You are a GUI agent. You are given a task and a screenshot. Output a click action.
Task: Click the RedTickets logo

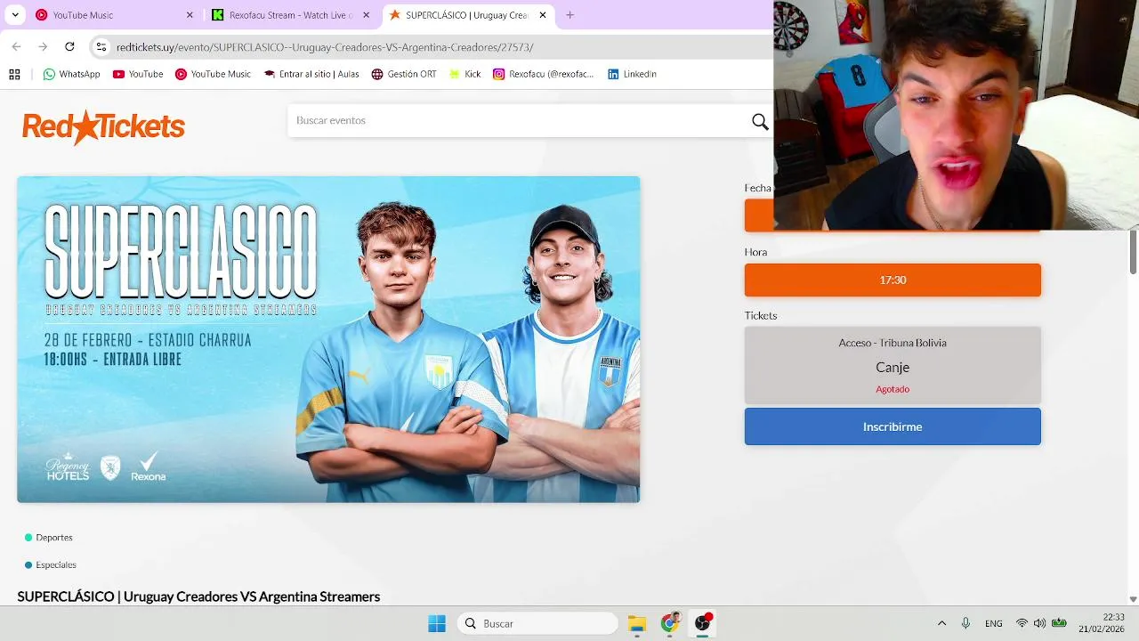click(103, 127)
